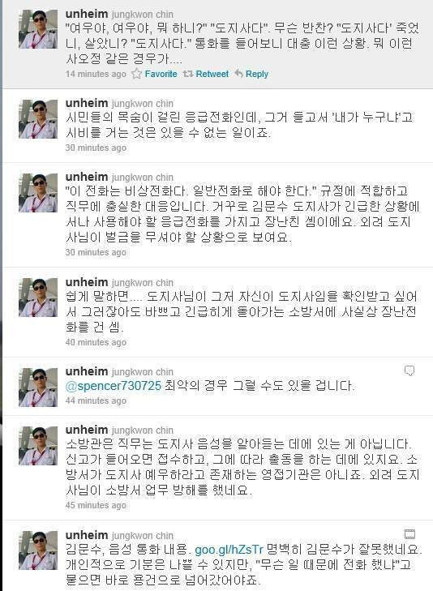The width and height of the screenshot is (433, 591).
Task: Click the Retweet arrows icon
Action: [187, 74]
